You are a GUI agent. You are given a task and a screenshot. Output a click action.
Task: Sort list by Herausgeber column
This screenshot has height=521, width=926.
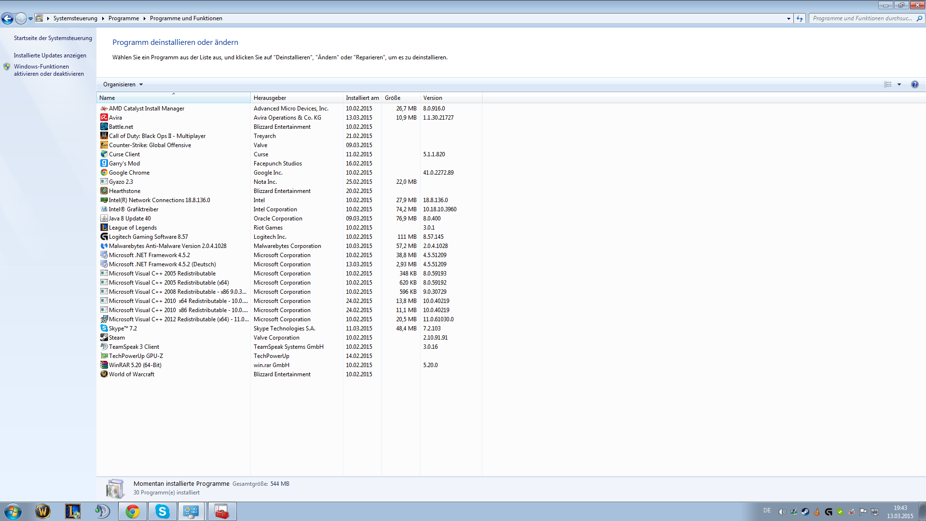[x=270, y=98]
